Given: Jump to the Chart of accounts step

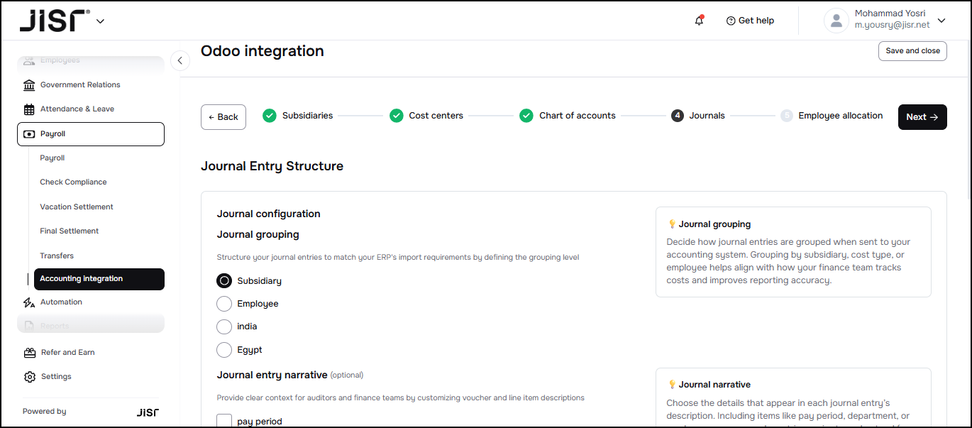Looking at the screenshot, I should tap(577, 116).
